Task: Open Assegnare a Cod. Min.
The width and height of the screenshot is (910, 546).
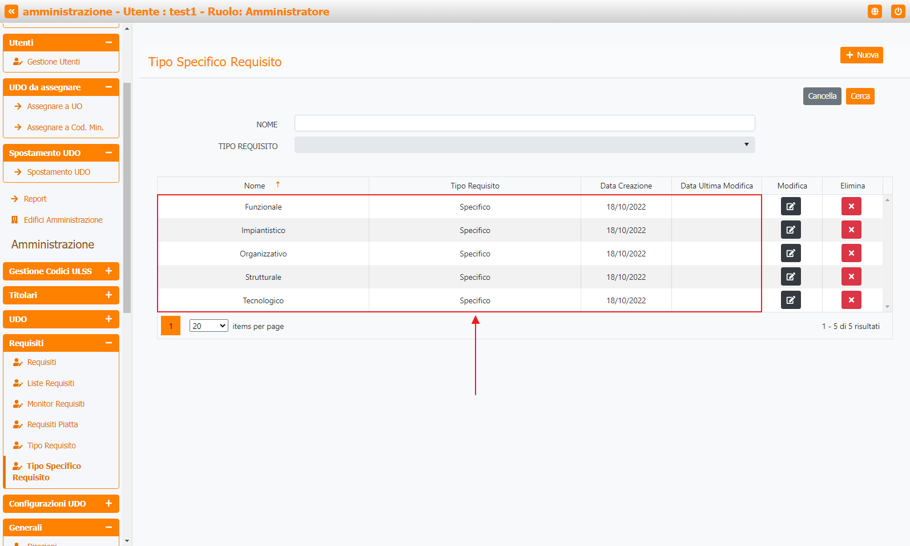Action: click(x=65, y=127)
